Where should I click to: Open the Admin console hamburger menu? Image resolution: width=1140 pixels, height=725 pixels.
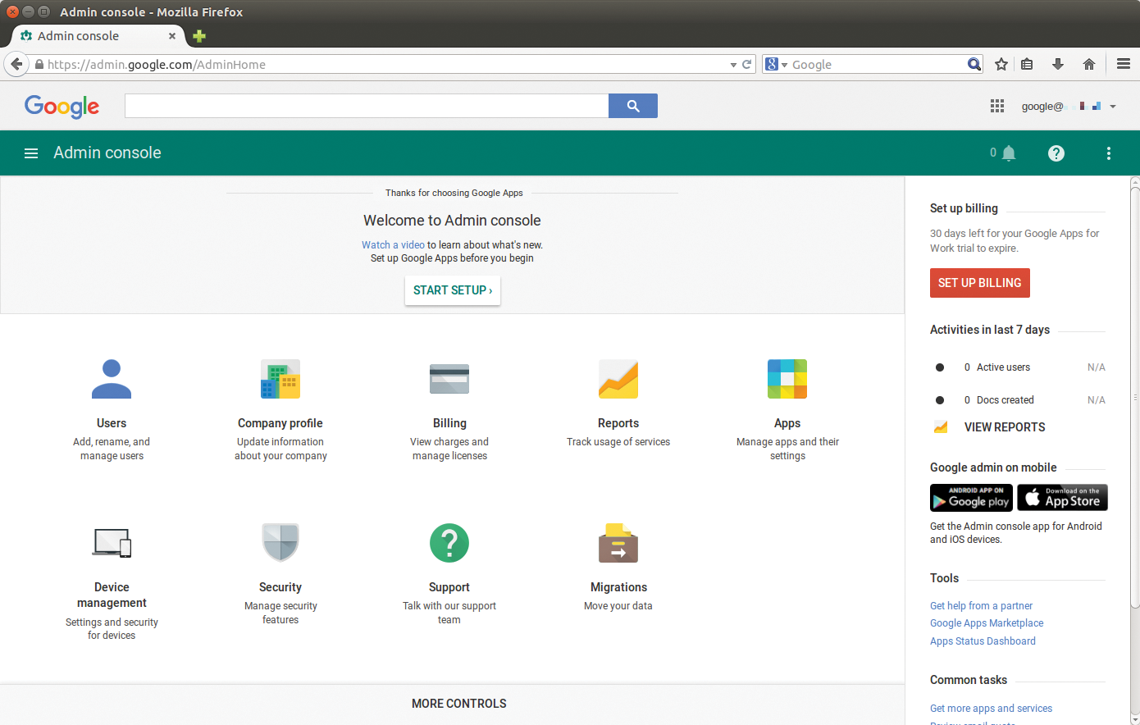click(31, 153)
